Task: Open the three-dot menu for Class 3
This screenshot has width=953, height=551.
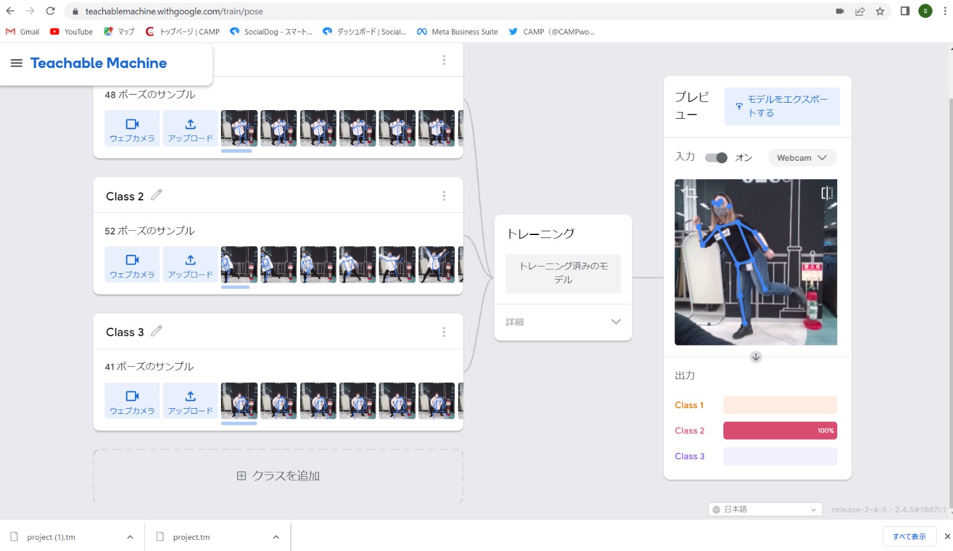Action: (444, 332)
